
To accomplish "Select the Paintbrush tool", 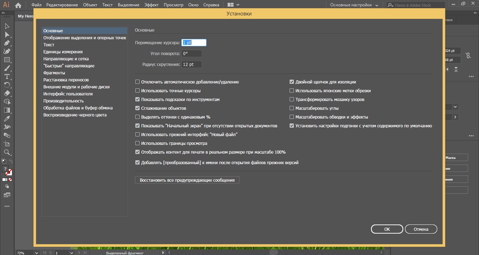I will 7,68.
